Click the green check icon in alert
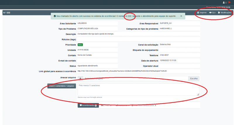Image resolution: width=234 pixels, height=125 pixels. (x=55, y=16)
